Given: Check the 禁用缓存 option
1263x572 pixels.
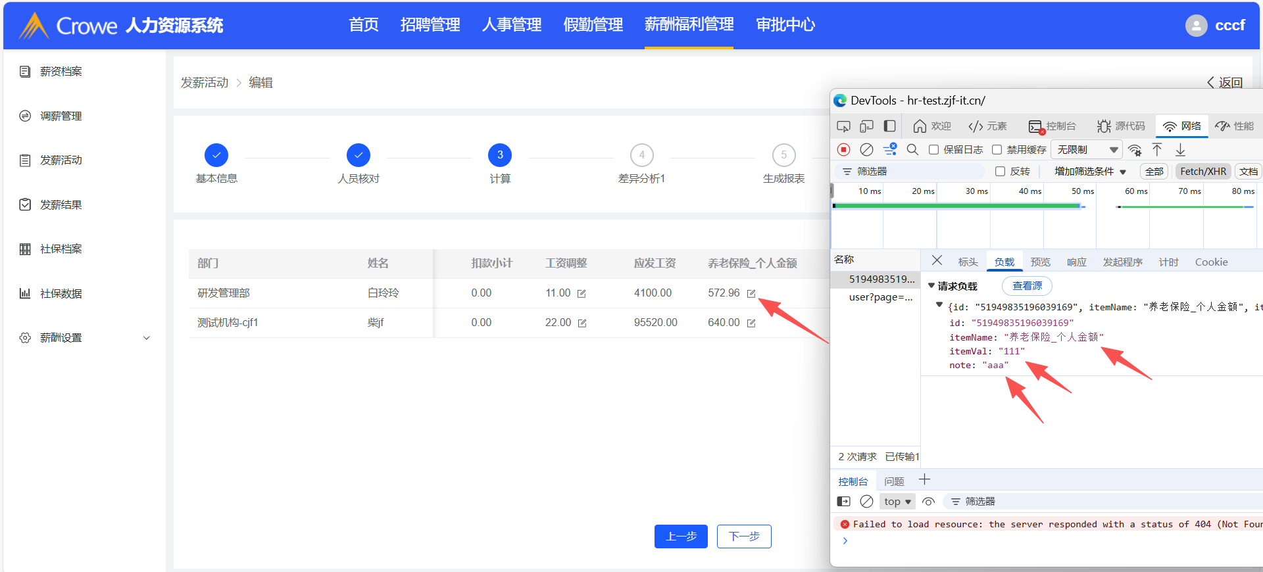Looking at the screenshot, I should pos(997,150).
